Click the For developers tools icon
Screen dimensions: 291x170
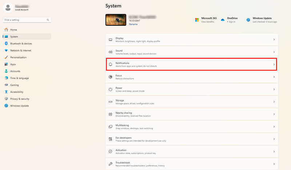(x=111, y=139)
